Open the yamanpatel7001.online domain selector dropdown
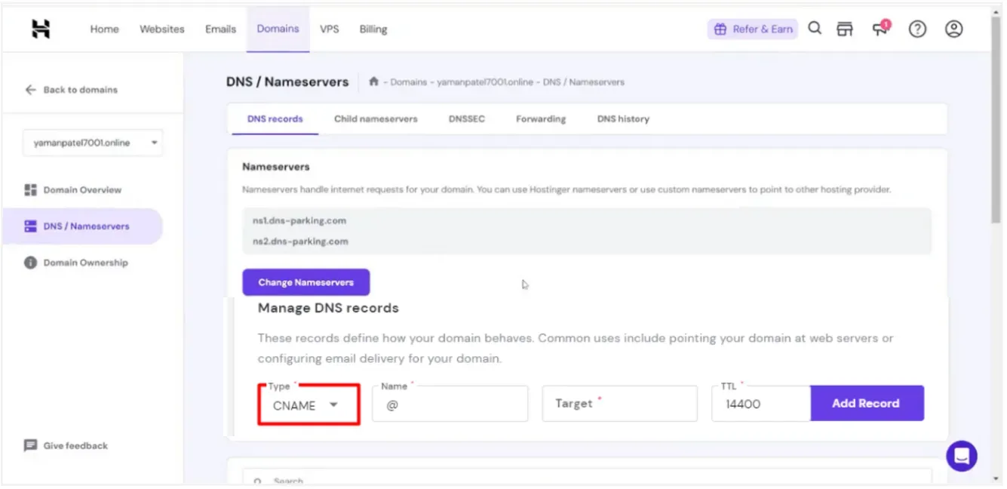The height and width of the screenshot is (489, 1007). pos(93,143)
